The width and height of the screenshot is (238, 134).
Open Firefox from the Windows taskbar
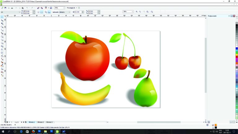[33, 132]
